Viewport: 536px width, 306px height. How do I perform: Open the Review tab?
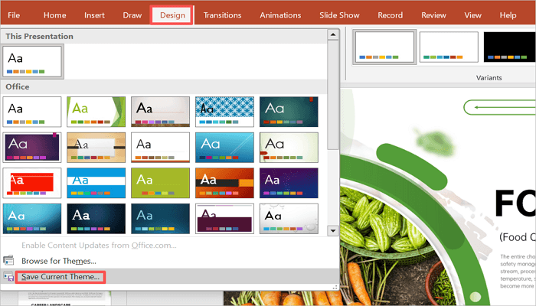433,15
